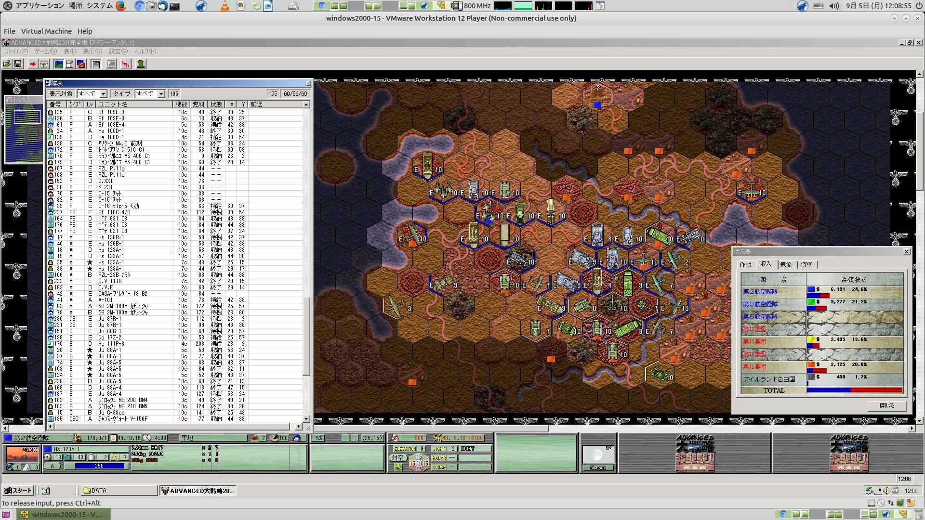Click the 表示対象 label button

(61, 94)
